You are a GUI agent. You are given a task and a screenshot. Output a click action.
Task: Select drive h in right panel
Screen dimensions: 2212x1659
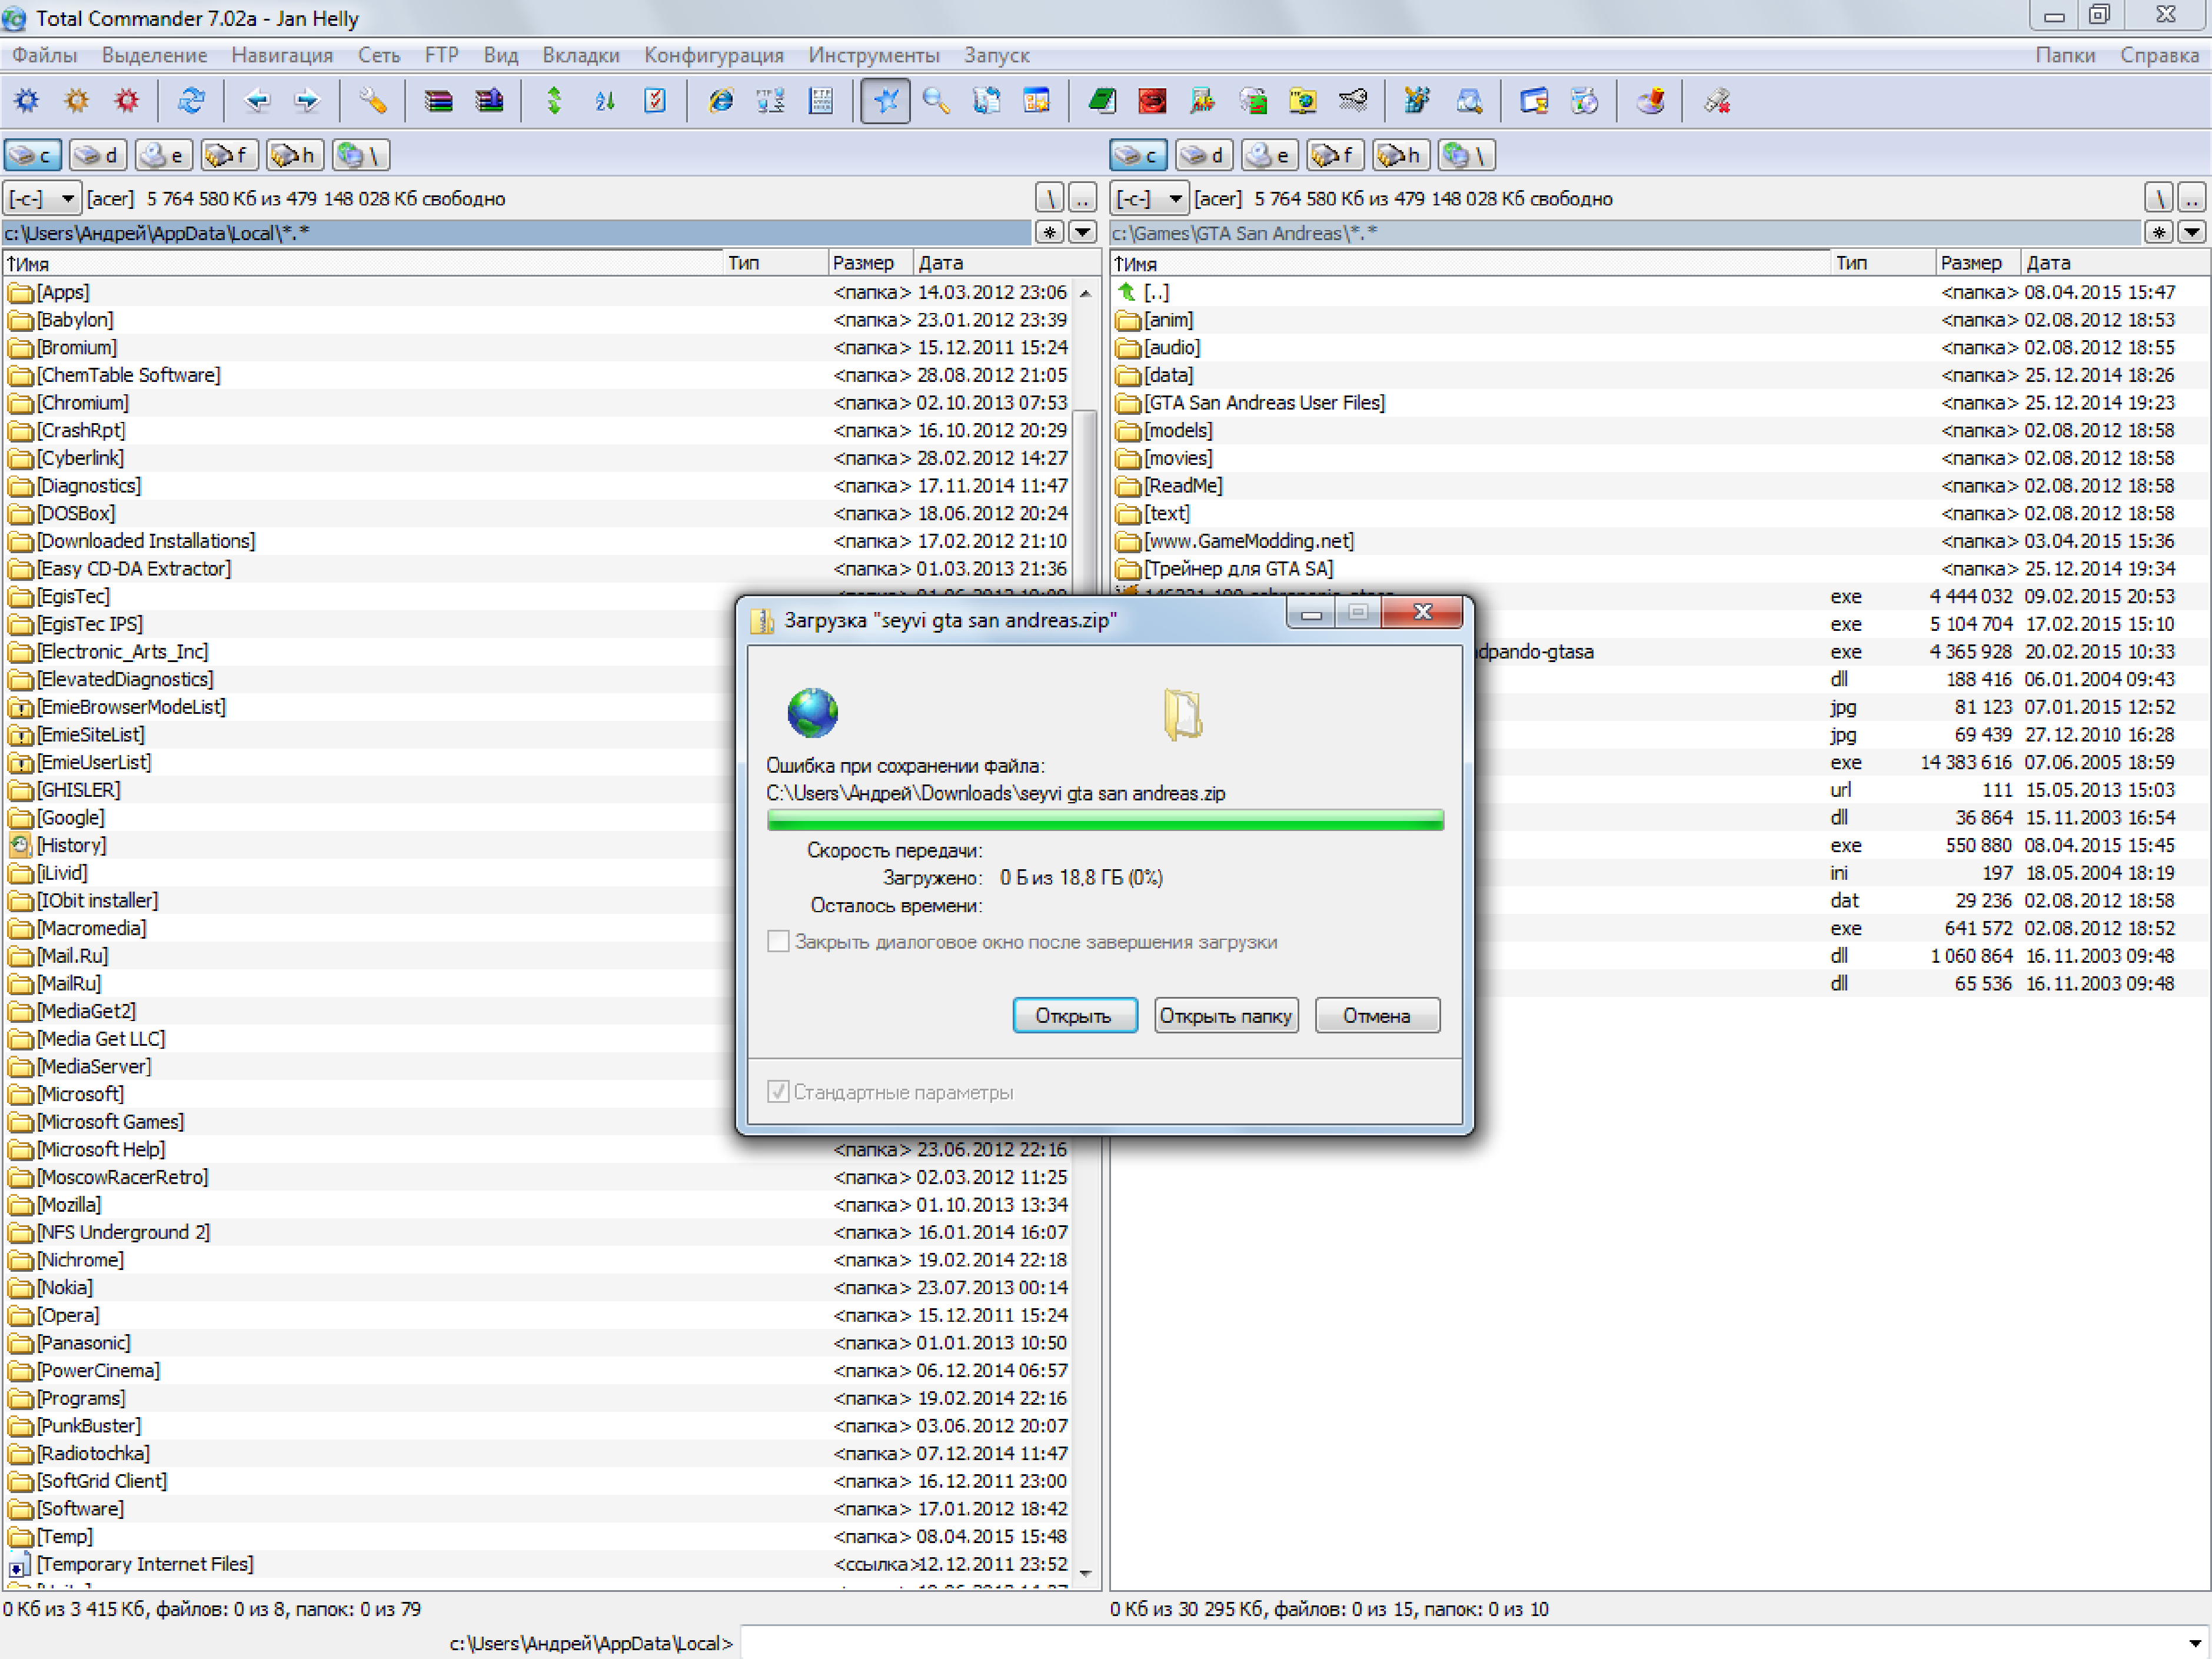pos(1402,155)
